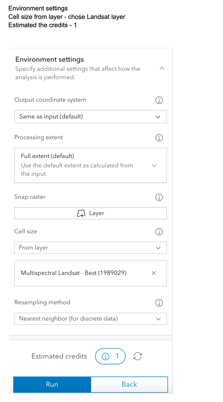223x402 pixels.
Task: Choose a Snap raster Layer
Action: pyautogui.click(x=90, y=213)
